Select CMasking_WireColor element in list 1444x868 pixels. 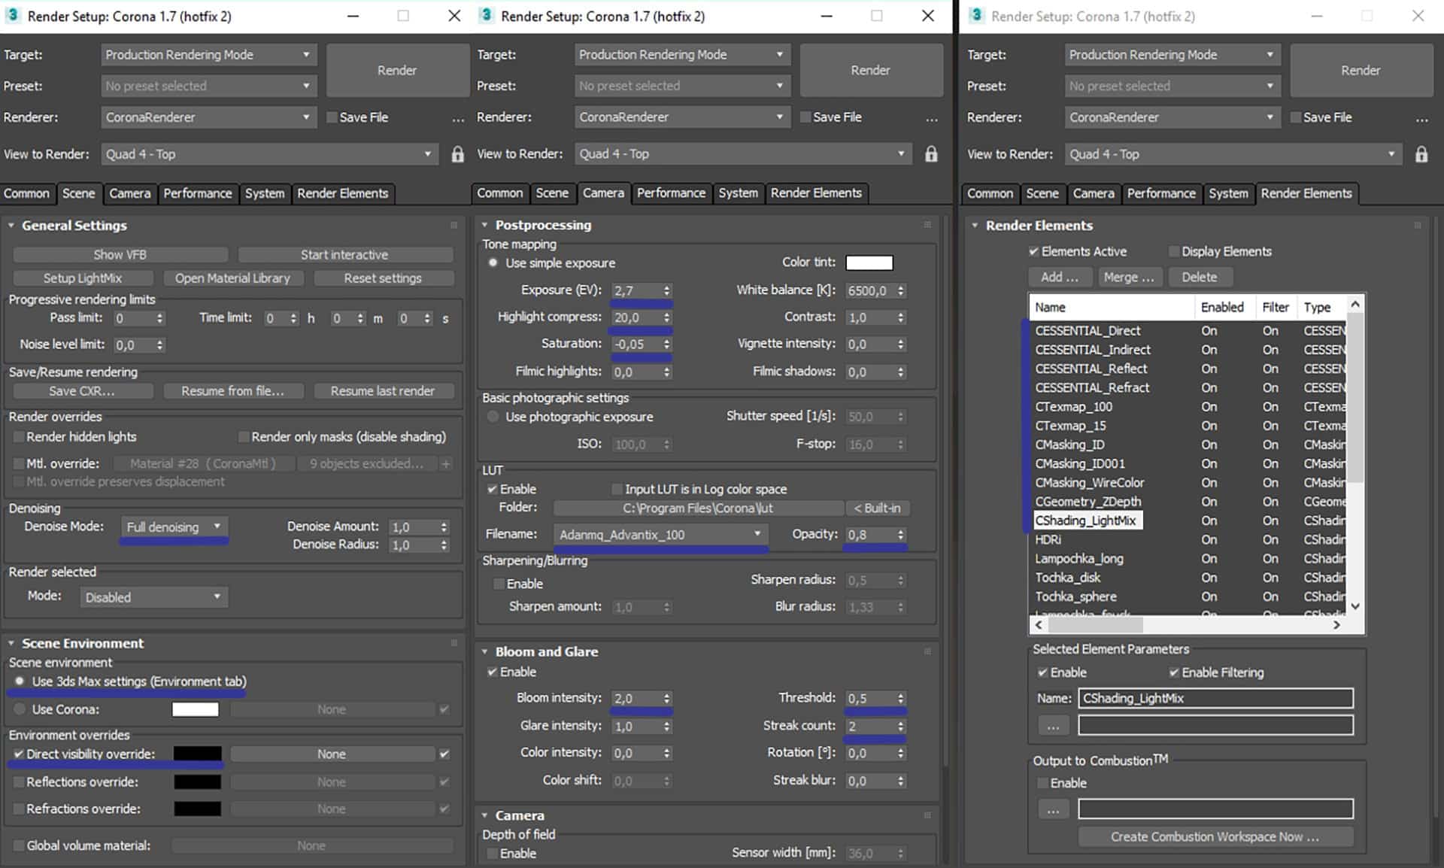click(1089, 483)
